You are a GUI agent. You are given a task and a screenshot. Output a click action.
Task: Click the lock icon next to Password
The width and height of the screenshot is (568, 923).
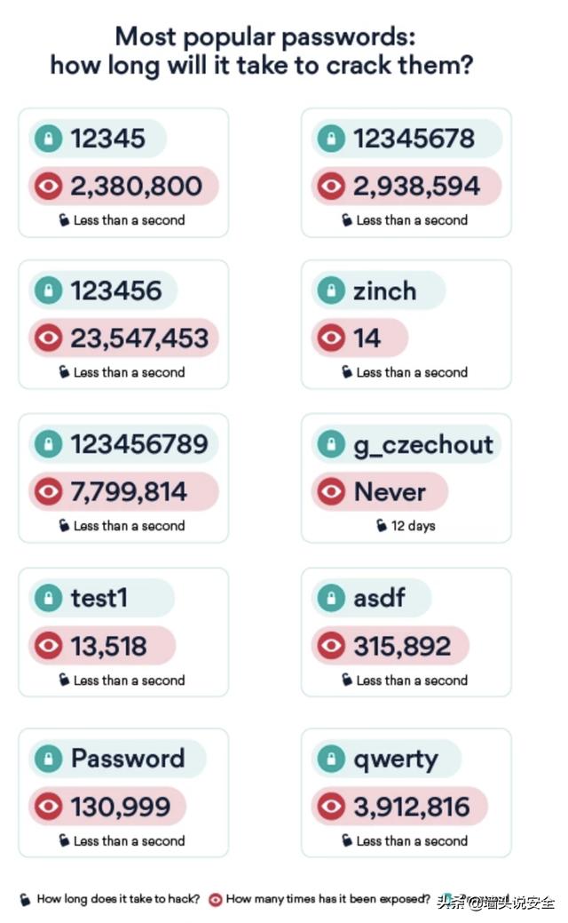[48, 759]
